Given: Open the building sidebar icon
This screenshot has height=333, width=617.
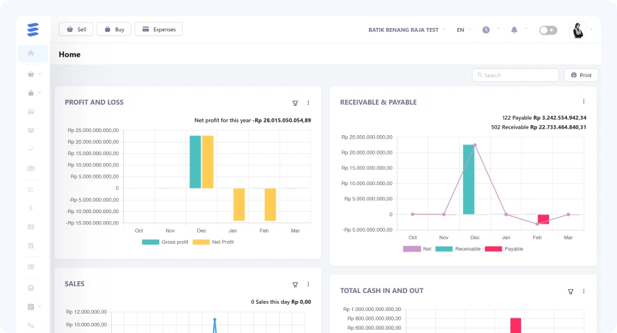Looking at the screenshot, I should [x=31, y=246].
